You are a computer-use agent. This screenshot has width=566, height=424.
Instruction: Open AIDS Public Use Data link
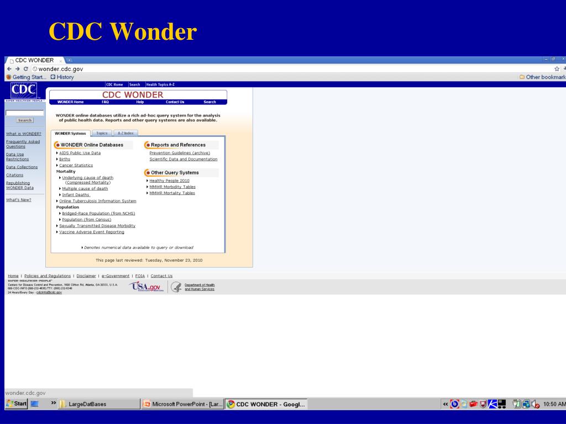[80, 153]
